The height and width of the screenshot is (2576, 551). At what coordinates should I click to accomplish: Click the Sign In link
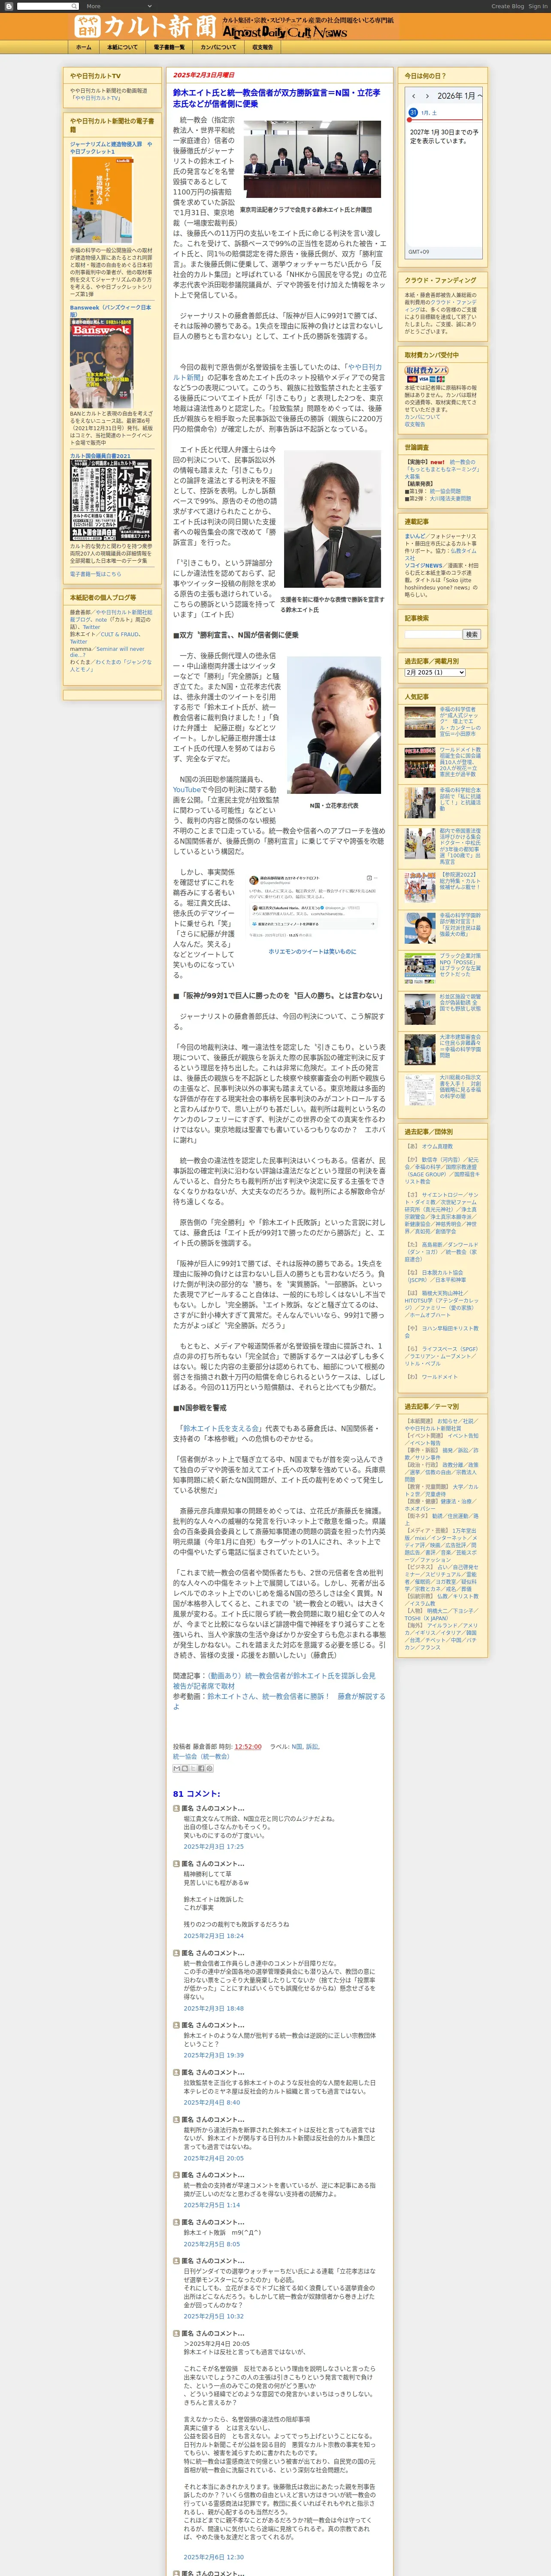(538, 6)
